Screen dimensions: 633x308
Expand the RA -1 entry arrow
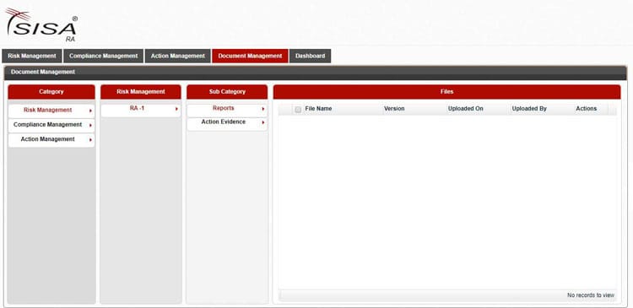(x=176, y=109)
